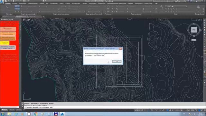The width and height of the screenshot is (206, 116).
Task: Expand Создать проектные данные panel
Action: [x=61, y=14]
